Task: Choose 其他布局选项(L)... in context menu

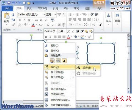Action: click(60, 100)
